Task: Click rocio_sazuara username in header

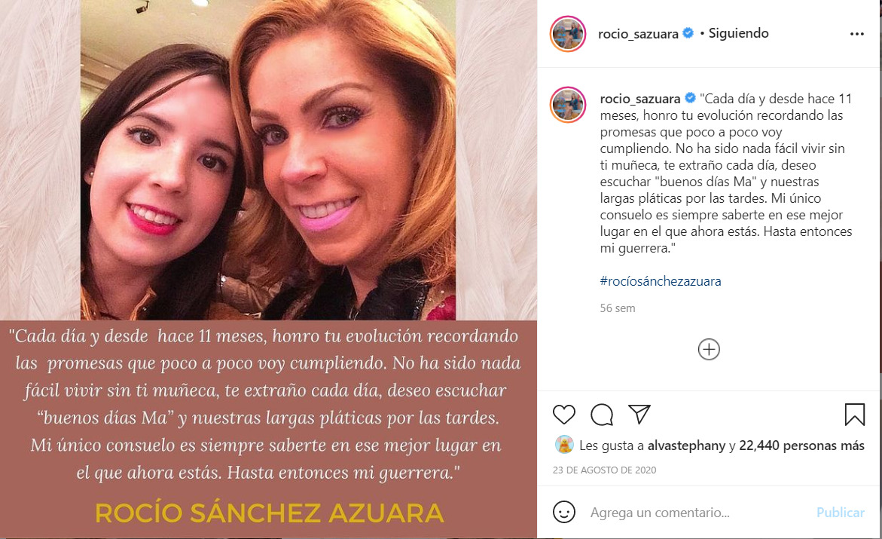Action: tap(638, 34)
